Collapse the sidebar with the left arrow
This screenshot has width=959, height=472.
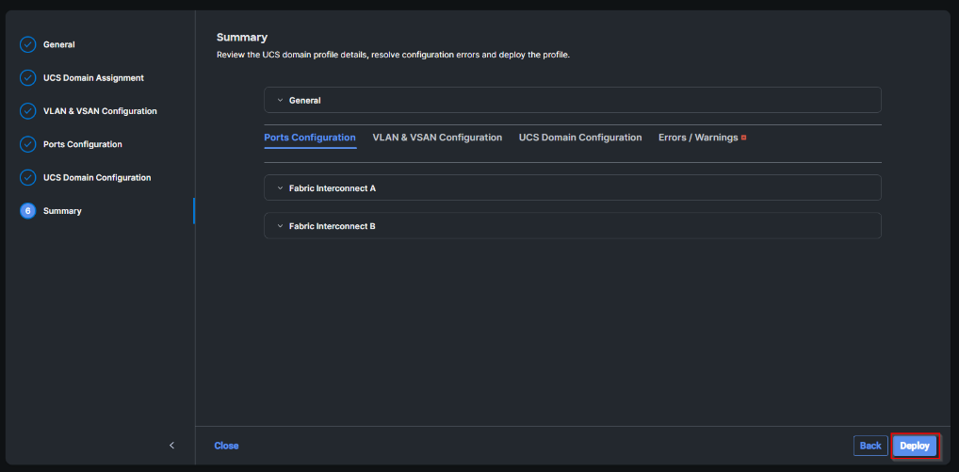(171, 446)
